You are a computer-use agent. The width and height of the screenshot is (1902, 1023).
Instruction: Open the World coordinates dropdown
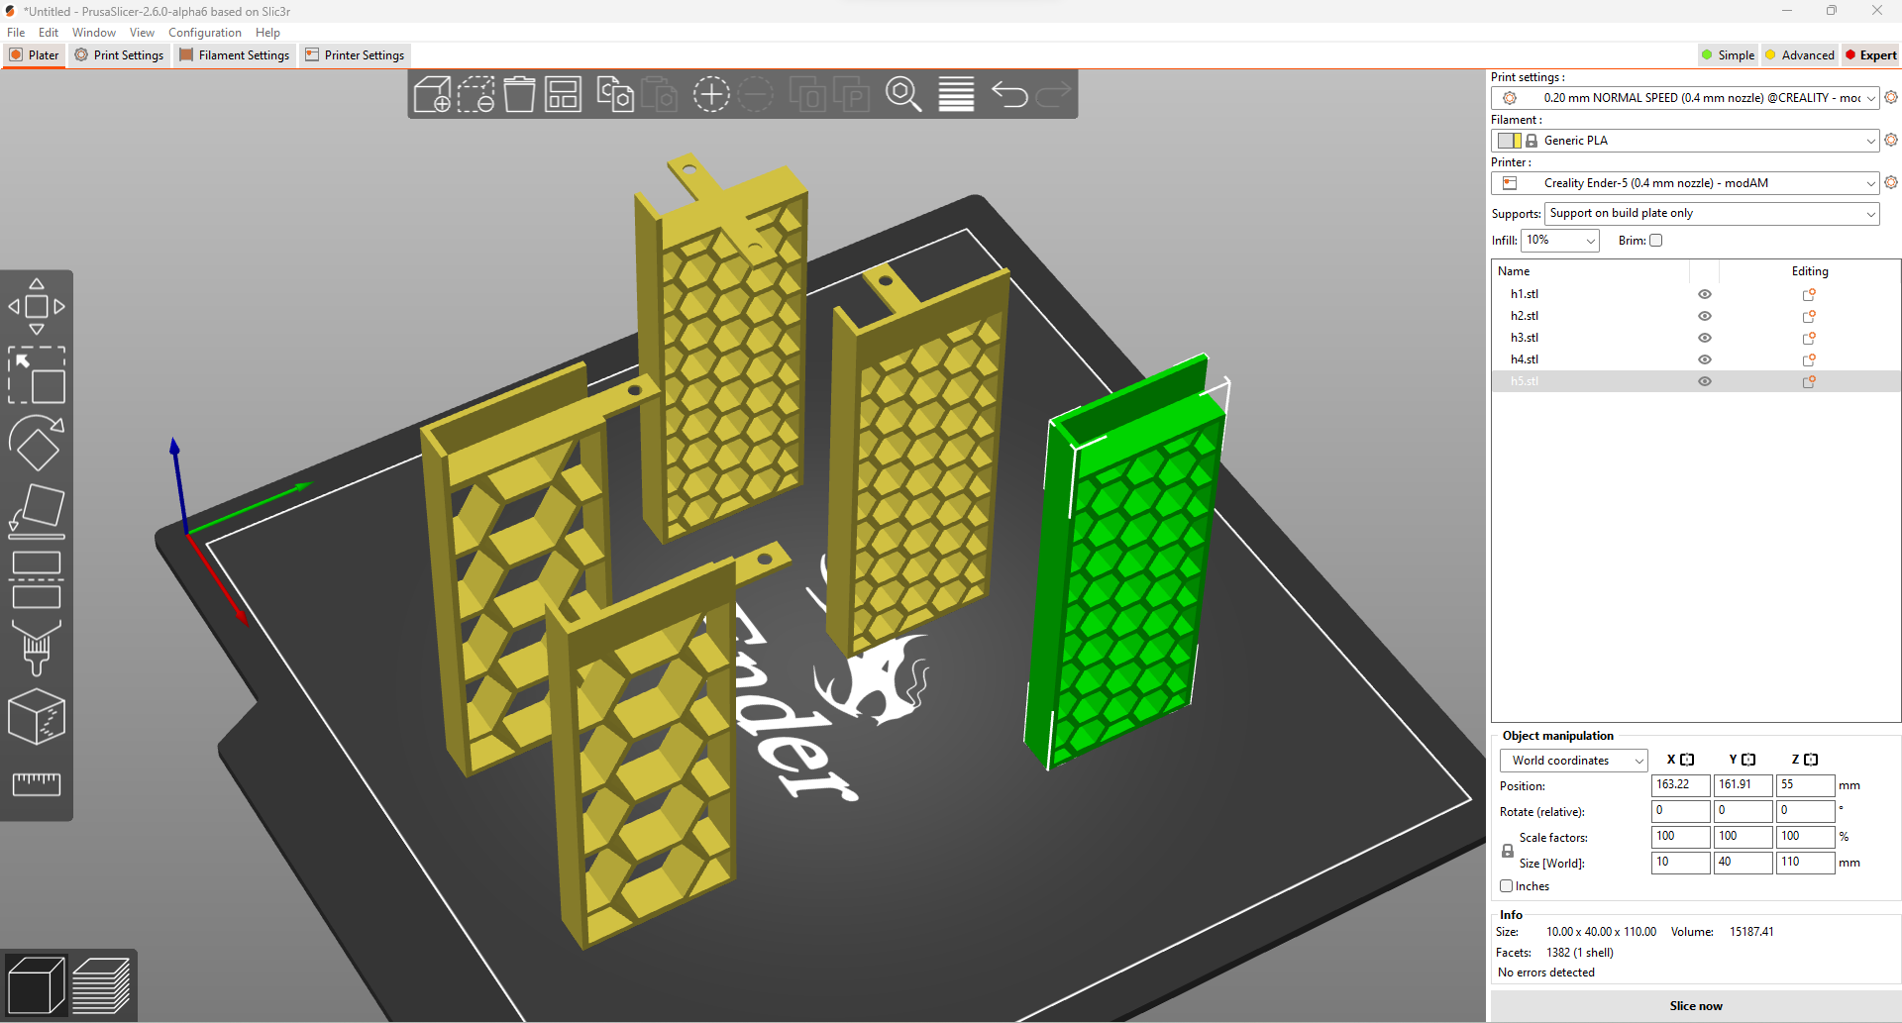pyautogui.click(x=1573, y=760)
